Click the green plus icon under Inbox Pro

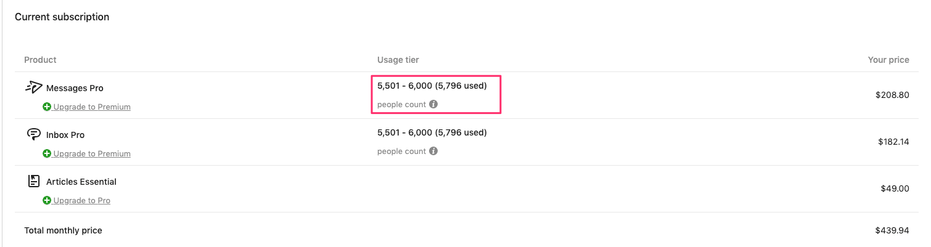[47, 153]
